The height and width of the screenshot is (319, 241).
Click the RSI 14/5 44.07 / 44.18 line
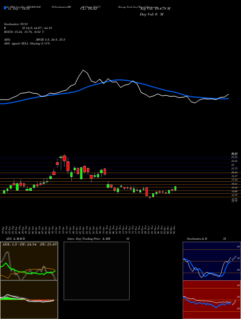coord(28,28)
